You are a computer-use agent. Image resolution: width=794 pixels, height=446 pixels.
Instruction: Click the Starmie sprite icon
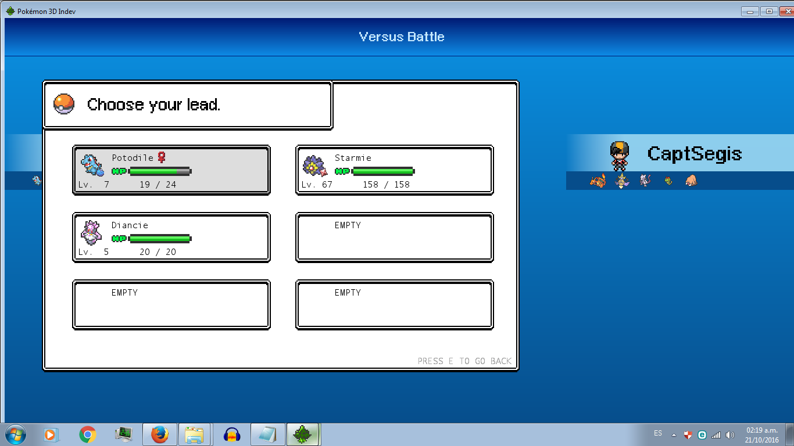[x=315, y=166]
